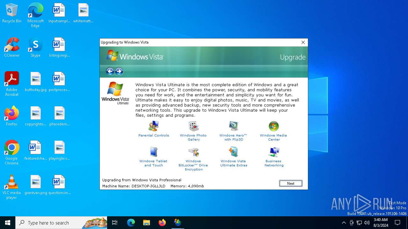This screenshot has height=229, width=408.
Task: Select the listingsregi... Word document
Action: click(59, 48)
